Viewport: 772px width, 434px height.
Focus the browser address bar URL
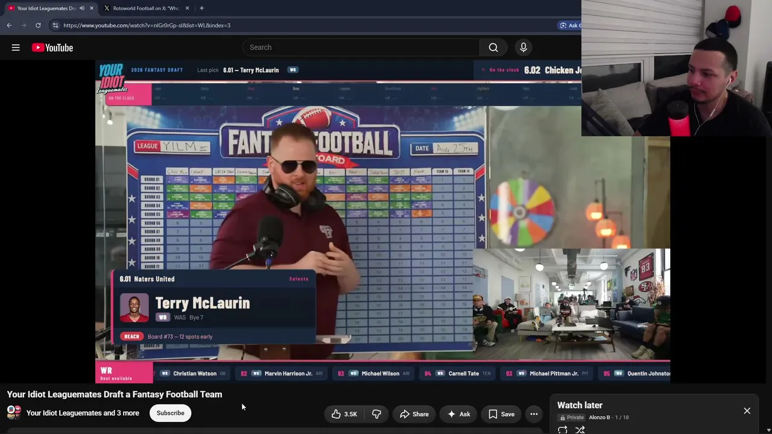(147, 25)
